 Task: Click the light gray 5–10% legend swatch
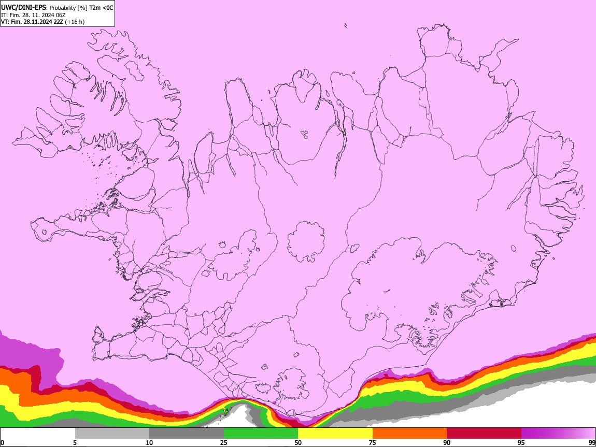(x=112, y=433)
